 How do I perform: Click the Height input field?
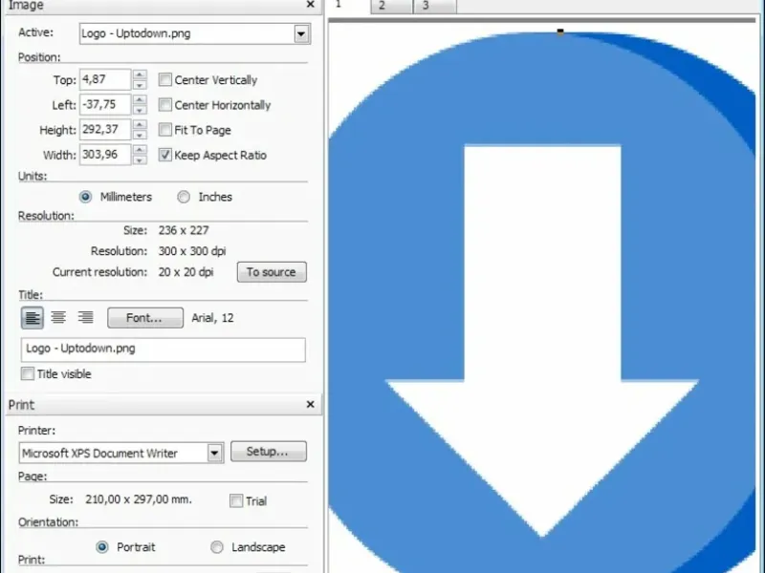(x=105, y=130)
